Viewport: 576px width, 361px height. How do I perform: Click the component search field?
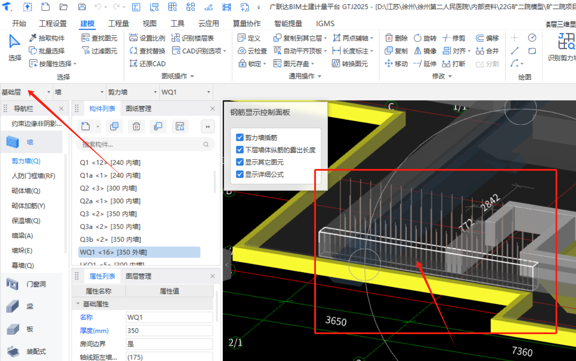point(145,145)
